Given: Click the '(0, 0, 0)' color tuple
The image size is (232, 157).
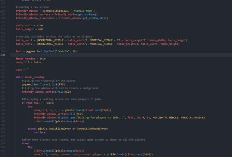Looking at the screenshot, I should click(x=143, y=118).
